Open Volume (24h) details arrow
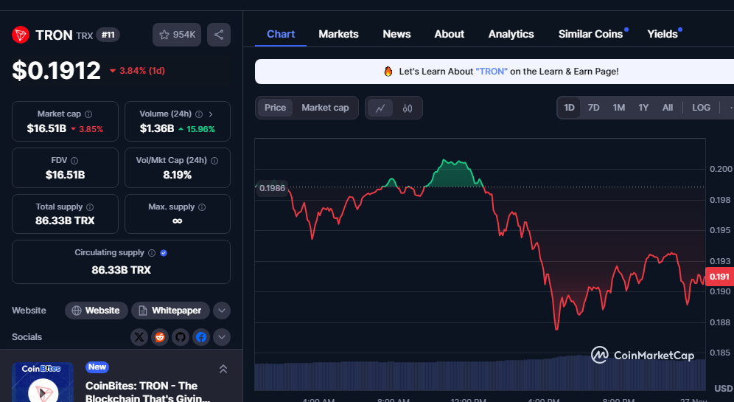 point(211,114)
